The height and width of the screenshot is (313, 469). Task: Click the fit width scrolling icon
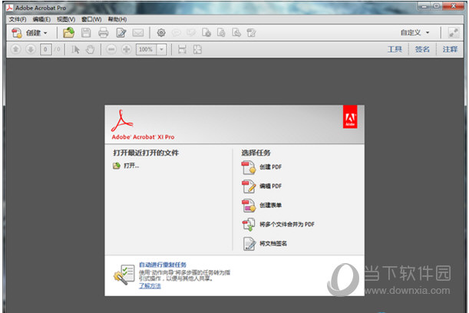pos(182,49)
